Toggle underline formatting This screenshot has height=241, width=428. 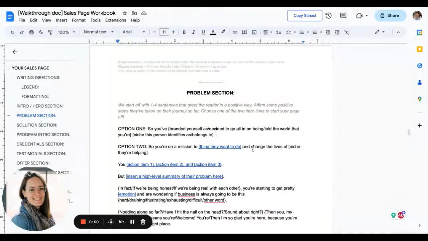(x=203, y=32)
